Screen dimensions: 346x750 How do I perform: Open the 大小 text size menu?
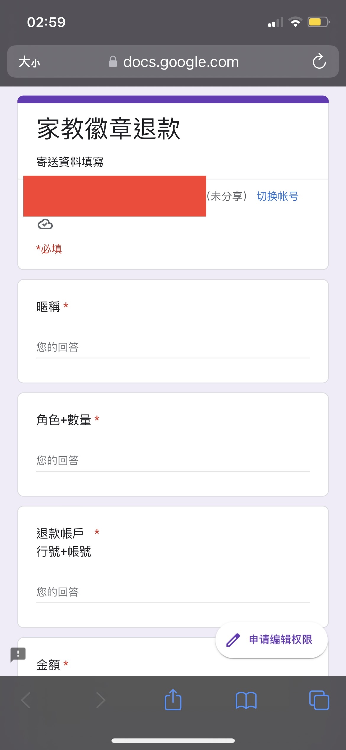coord(29,62)
